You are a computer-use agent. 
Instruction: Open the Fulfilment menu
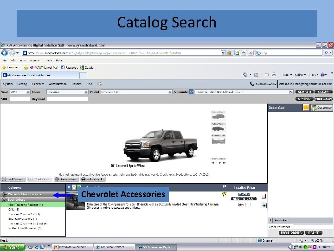click(x=38, y=84)
